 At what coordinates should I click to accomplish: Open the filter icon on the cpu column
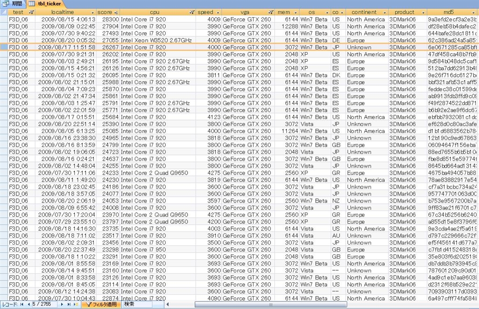tap(191, 12)
